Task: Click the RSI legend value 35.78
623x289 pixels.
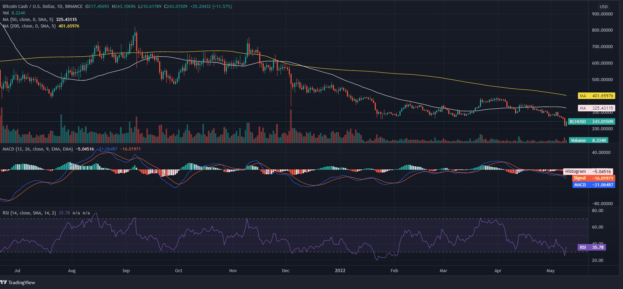Action: pyautogui.click(x=64, y=213)
